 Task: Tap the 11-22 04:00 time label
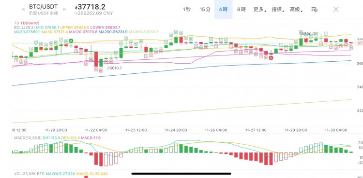coord(96,130)
